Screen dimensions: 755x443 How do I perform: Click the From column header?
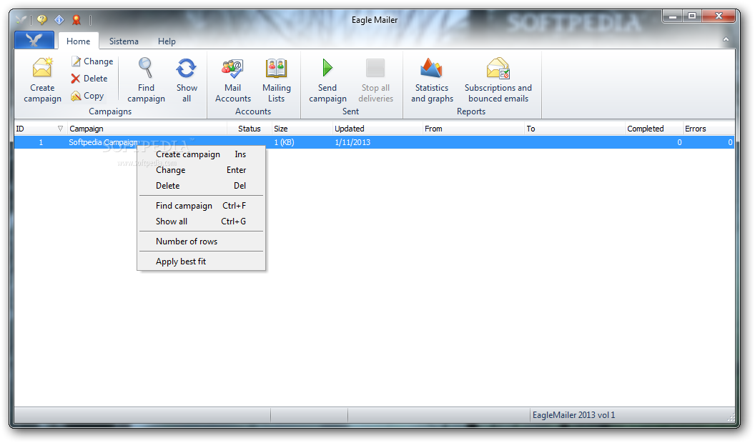pyautogui.click(x=473, y=129)
